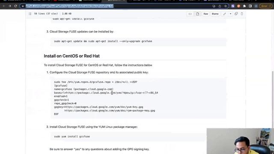Click the baseurl line in the code block

tap(106, 93)
